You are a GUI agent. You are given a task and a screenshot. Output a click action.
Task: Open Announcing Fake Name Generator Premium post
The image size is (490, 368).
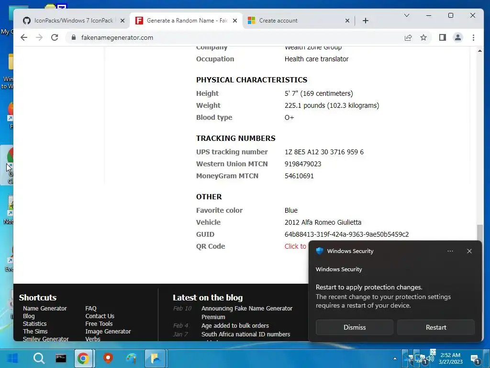[247, 312]
